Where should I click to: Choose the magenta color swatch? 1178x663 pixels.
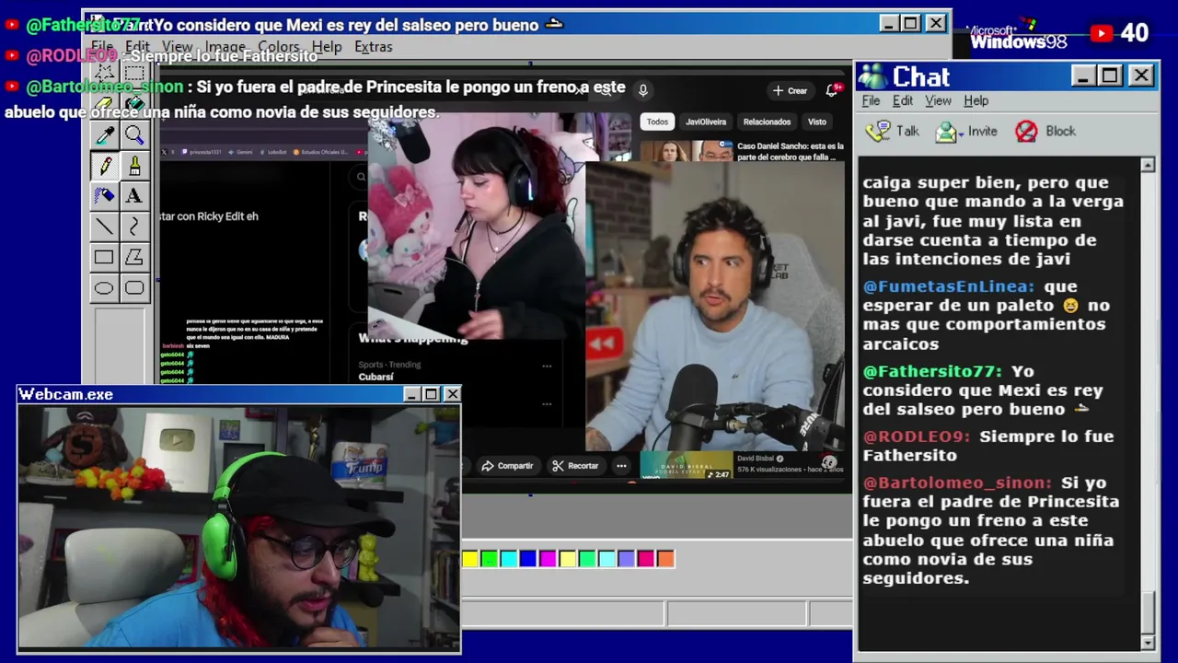(548, 558)
